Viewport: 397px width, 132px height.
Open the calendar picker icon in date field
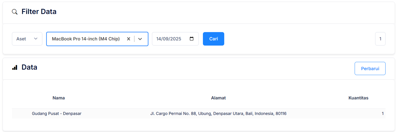192,39
